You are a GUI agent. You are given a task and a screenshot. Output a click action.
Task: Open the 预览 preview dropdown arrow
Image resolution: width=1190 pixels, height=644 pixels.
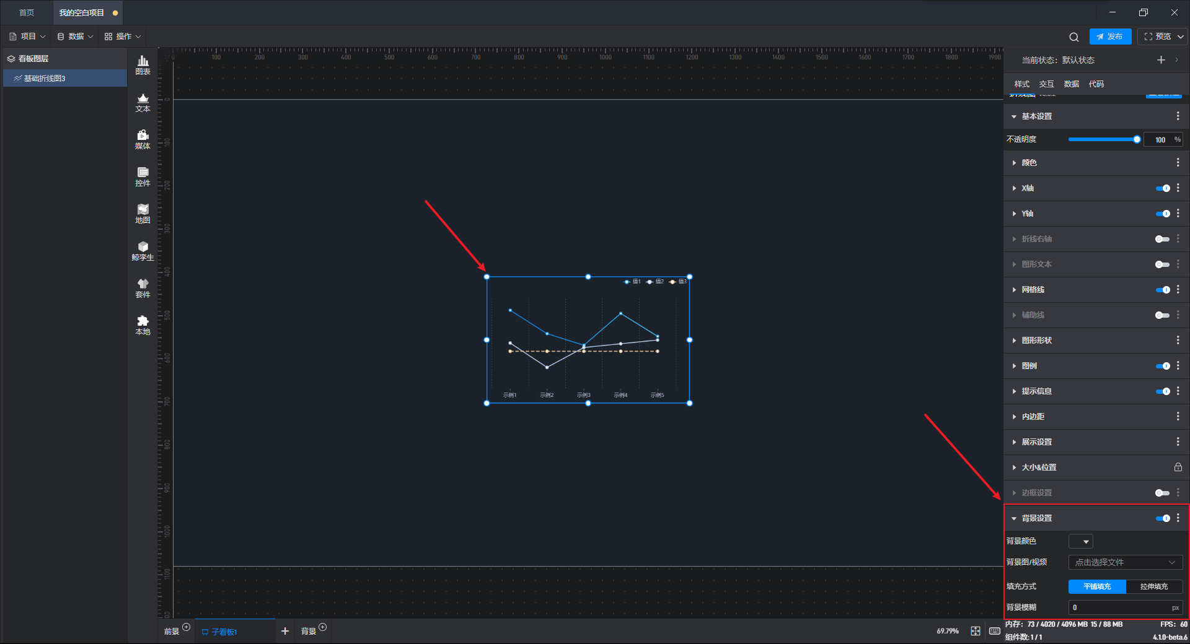point(1181,37)
